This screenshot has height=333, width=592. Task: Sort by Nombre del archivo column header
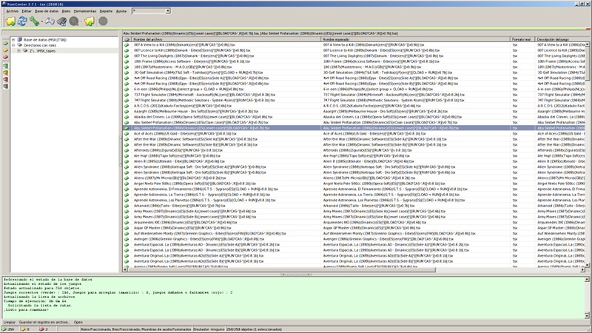coord(226,39)
